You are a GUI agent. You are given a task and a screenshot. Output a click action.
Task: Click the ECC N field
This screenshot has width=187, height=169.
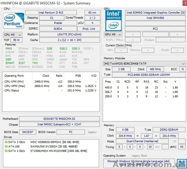tap(182, 69)
